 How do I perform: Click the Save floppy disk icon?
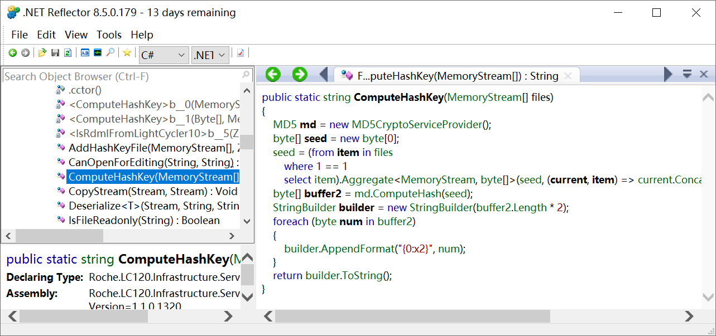(55, 53)
